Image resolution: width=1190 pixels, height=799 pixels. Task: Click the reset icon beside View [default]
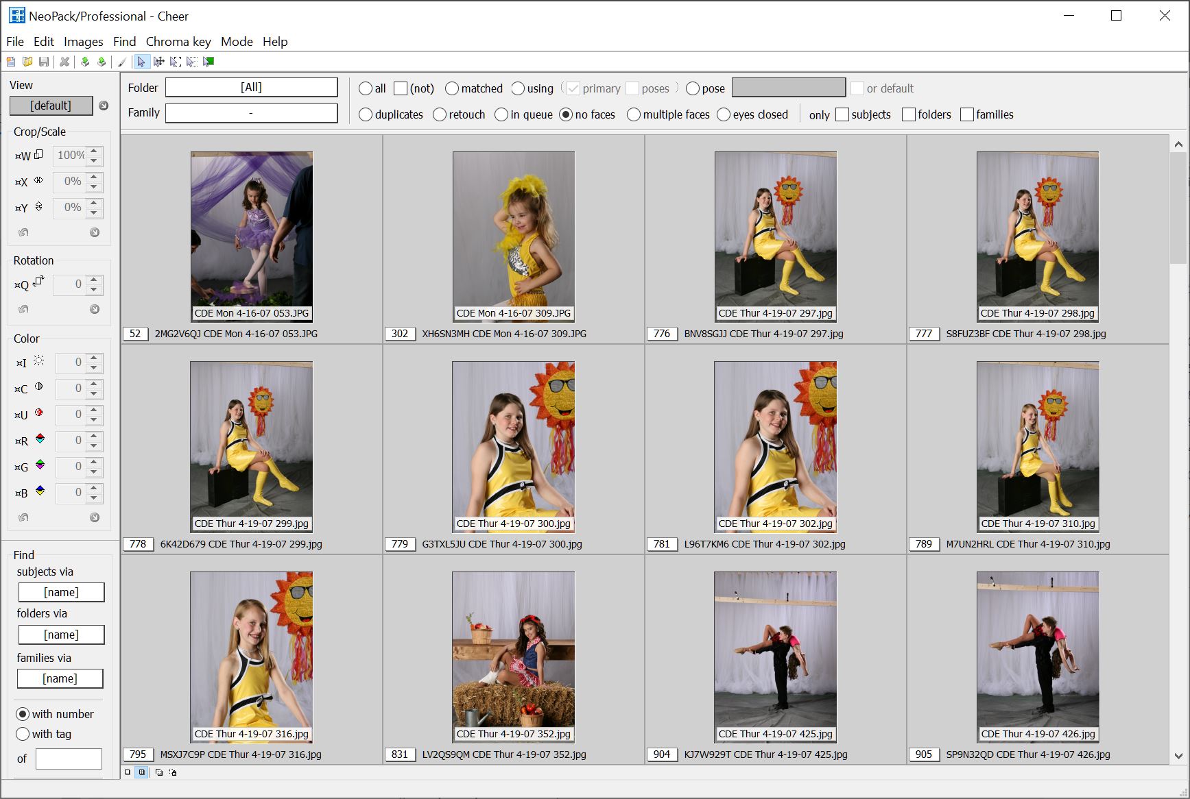pos(104,106)
